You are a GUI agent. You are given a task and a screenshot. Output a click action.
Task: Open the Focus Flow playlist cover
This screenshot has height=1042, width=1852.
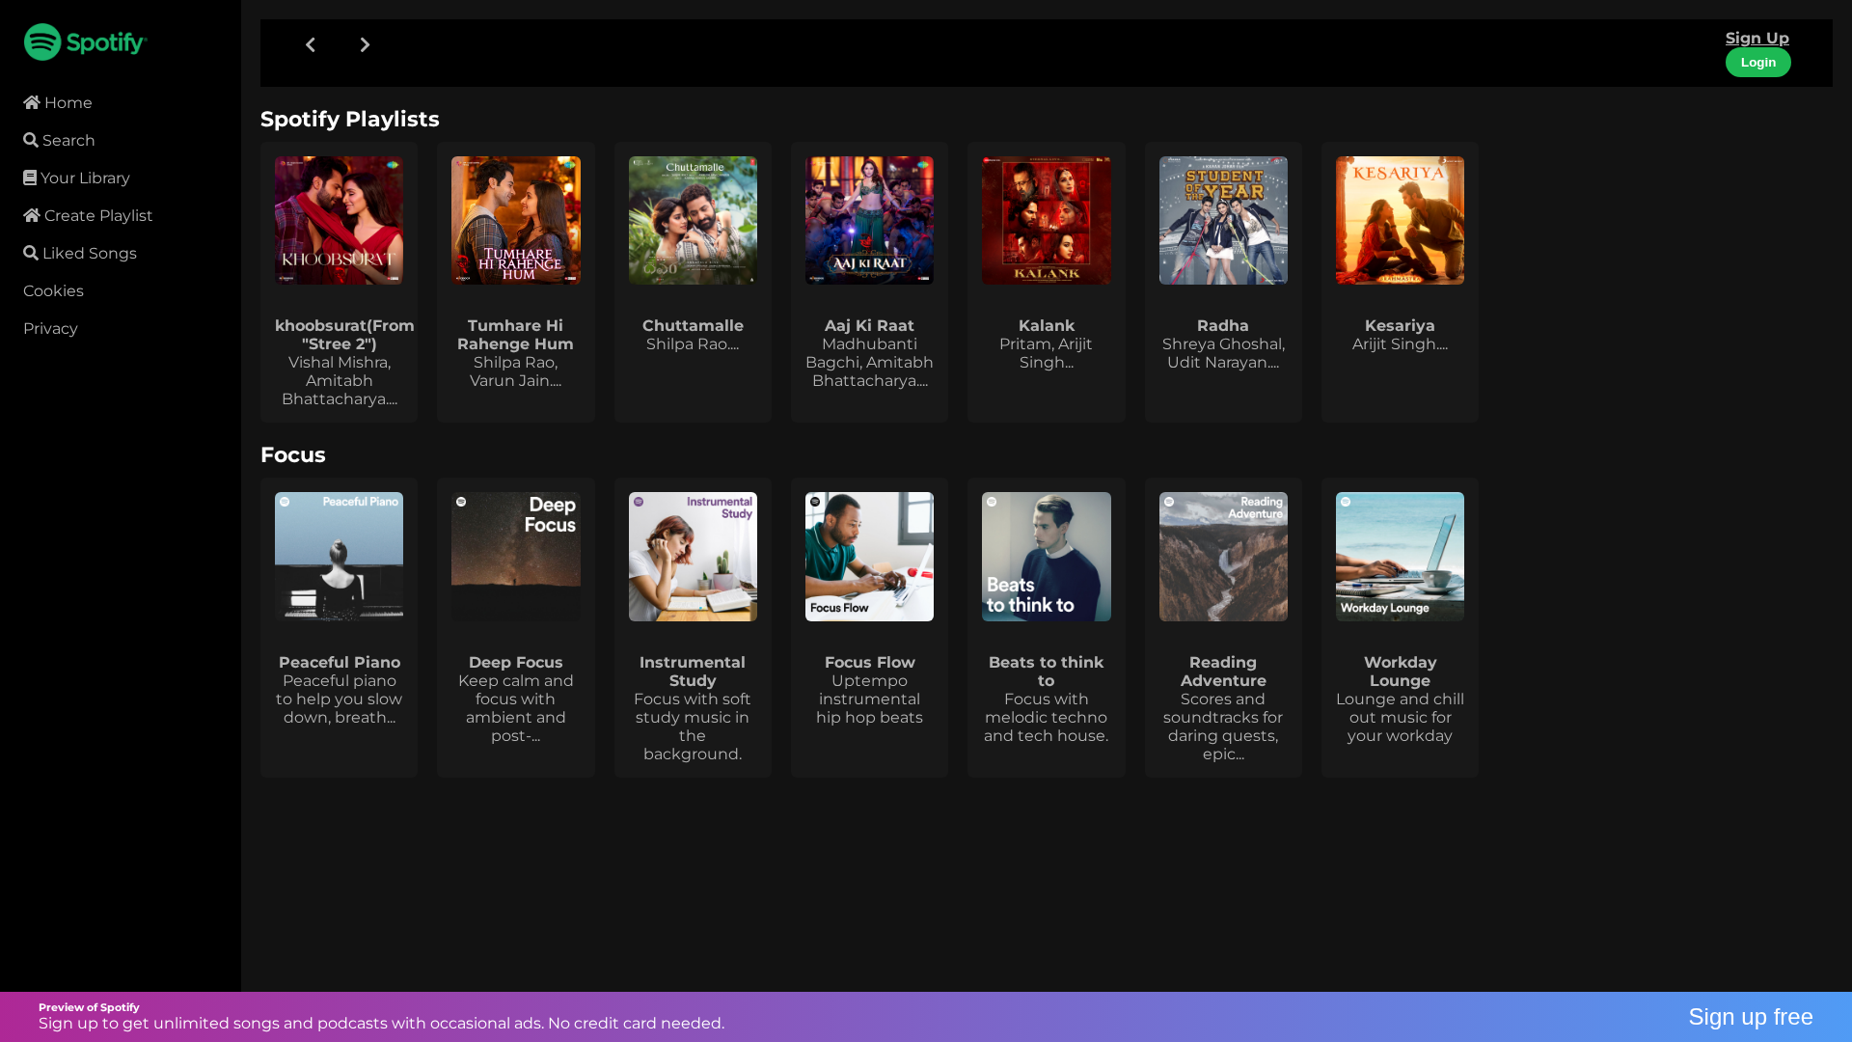869,557
